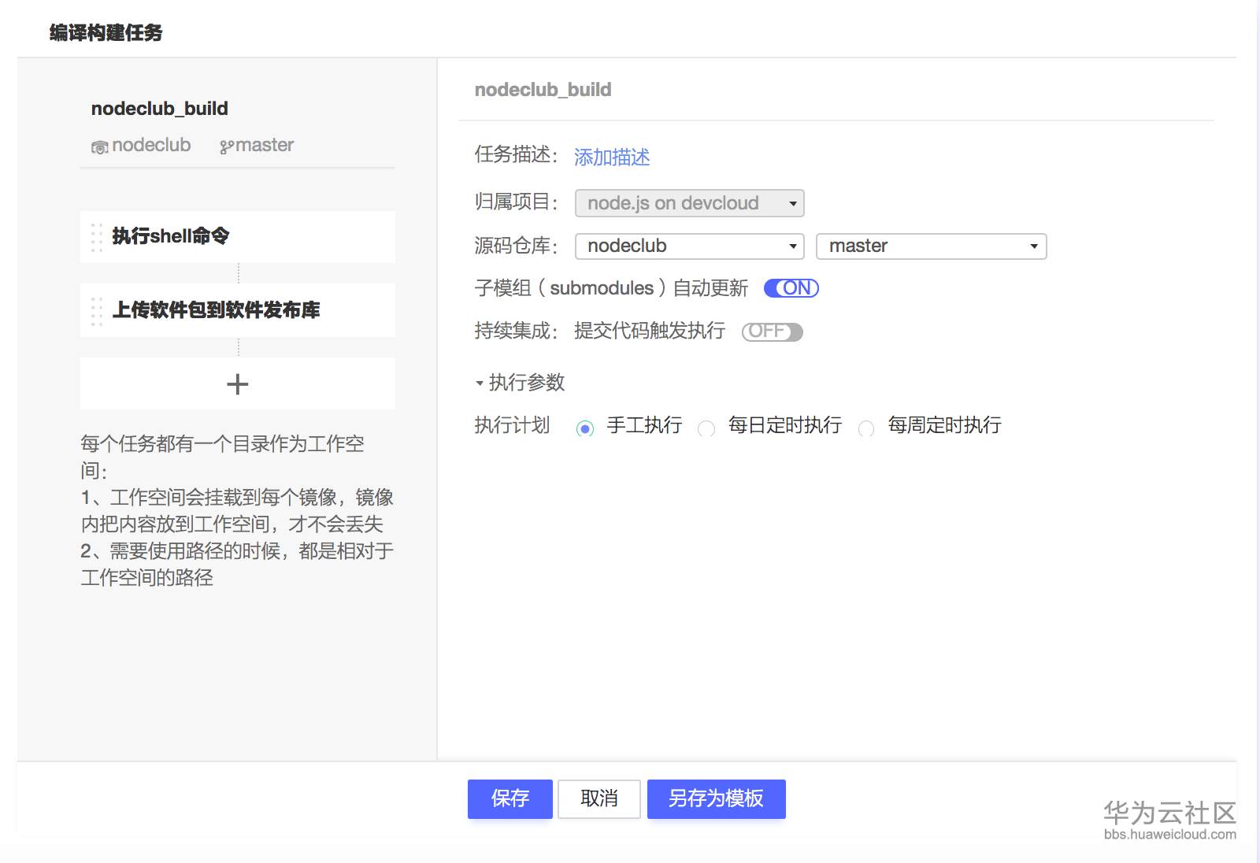This screenshot has height=863, width=1260.
Task: Select 每日定时执行 schedule option
Action: pyautogui.click(x=707, y=428)
